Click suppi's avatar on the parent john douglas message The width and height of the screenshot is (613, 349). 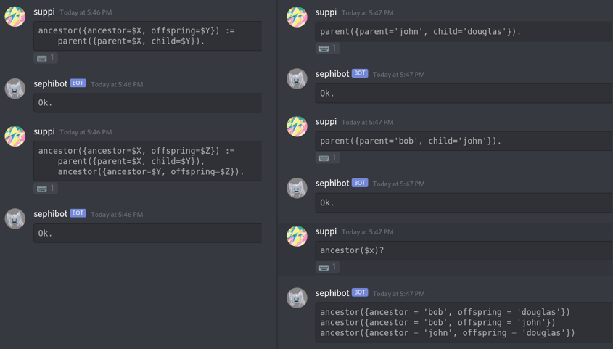click(x=297, y=17)
